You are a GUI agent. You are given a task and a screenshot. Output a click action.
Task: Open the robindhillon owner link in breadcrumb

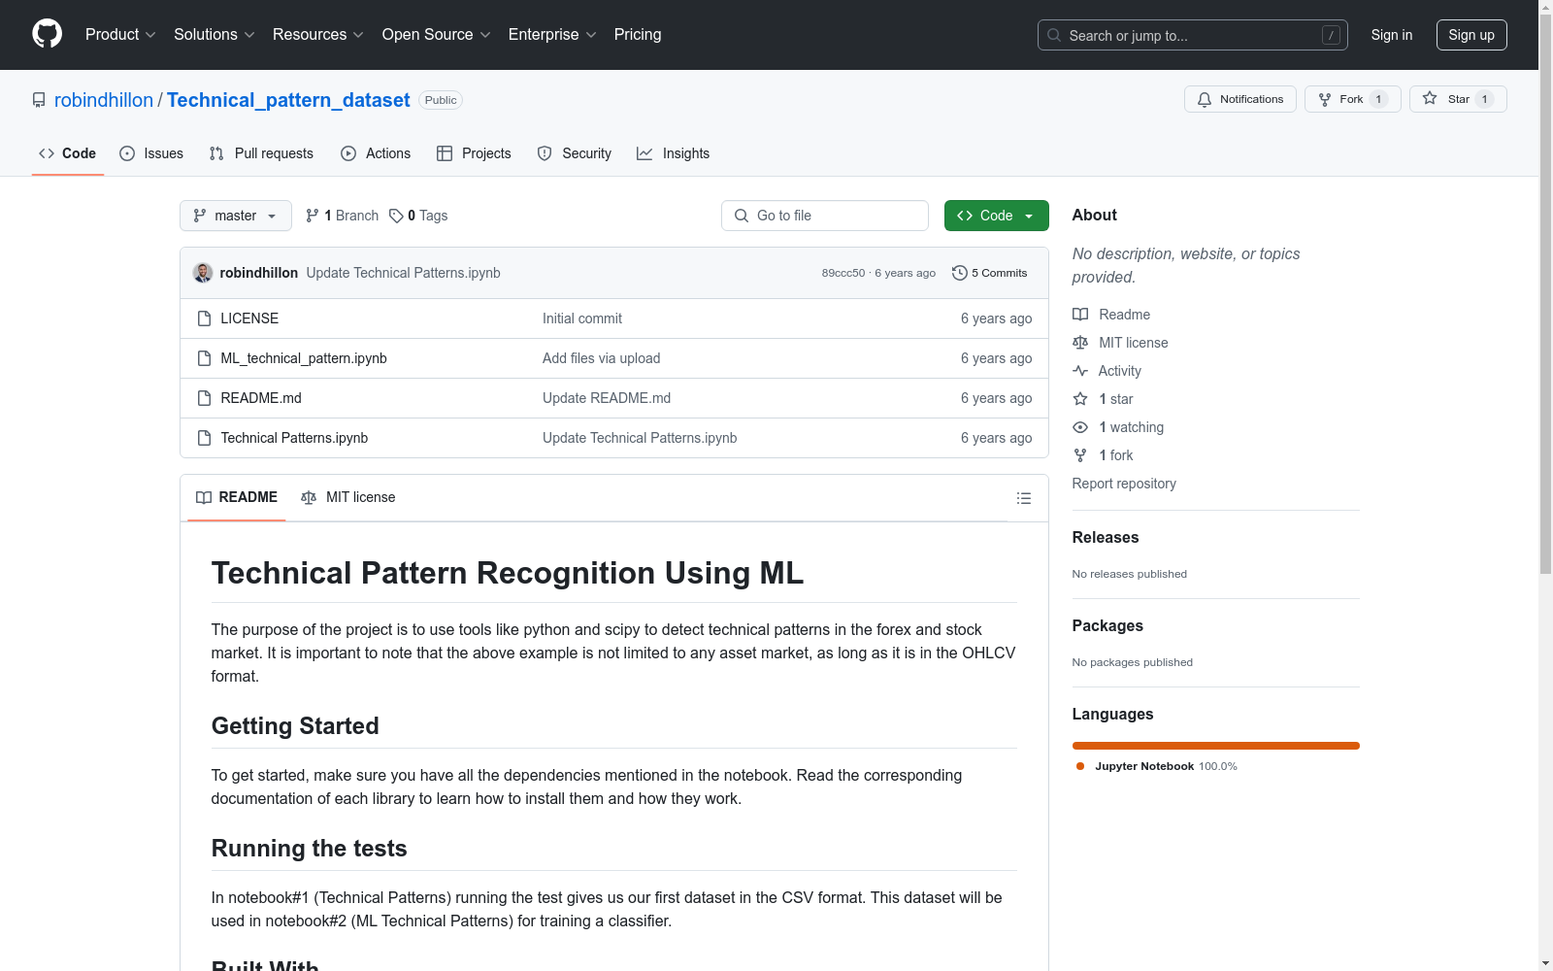[x=104, y=100]
